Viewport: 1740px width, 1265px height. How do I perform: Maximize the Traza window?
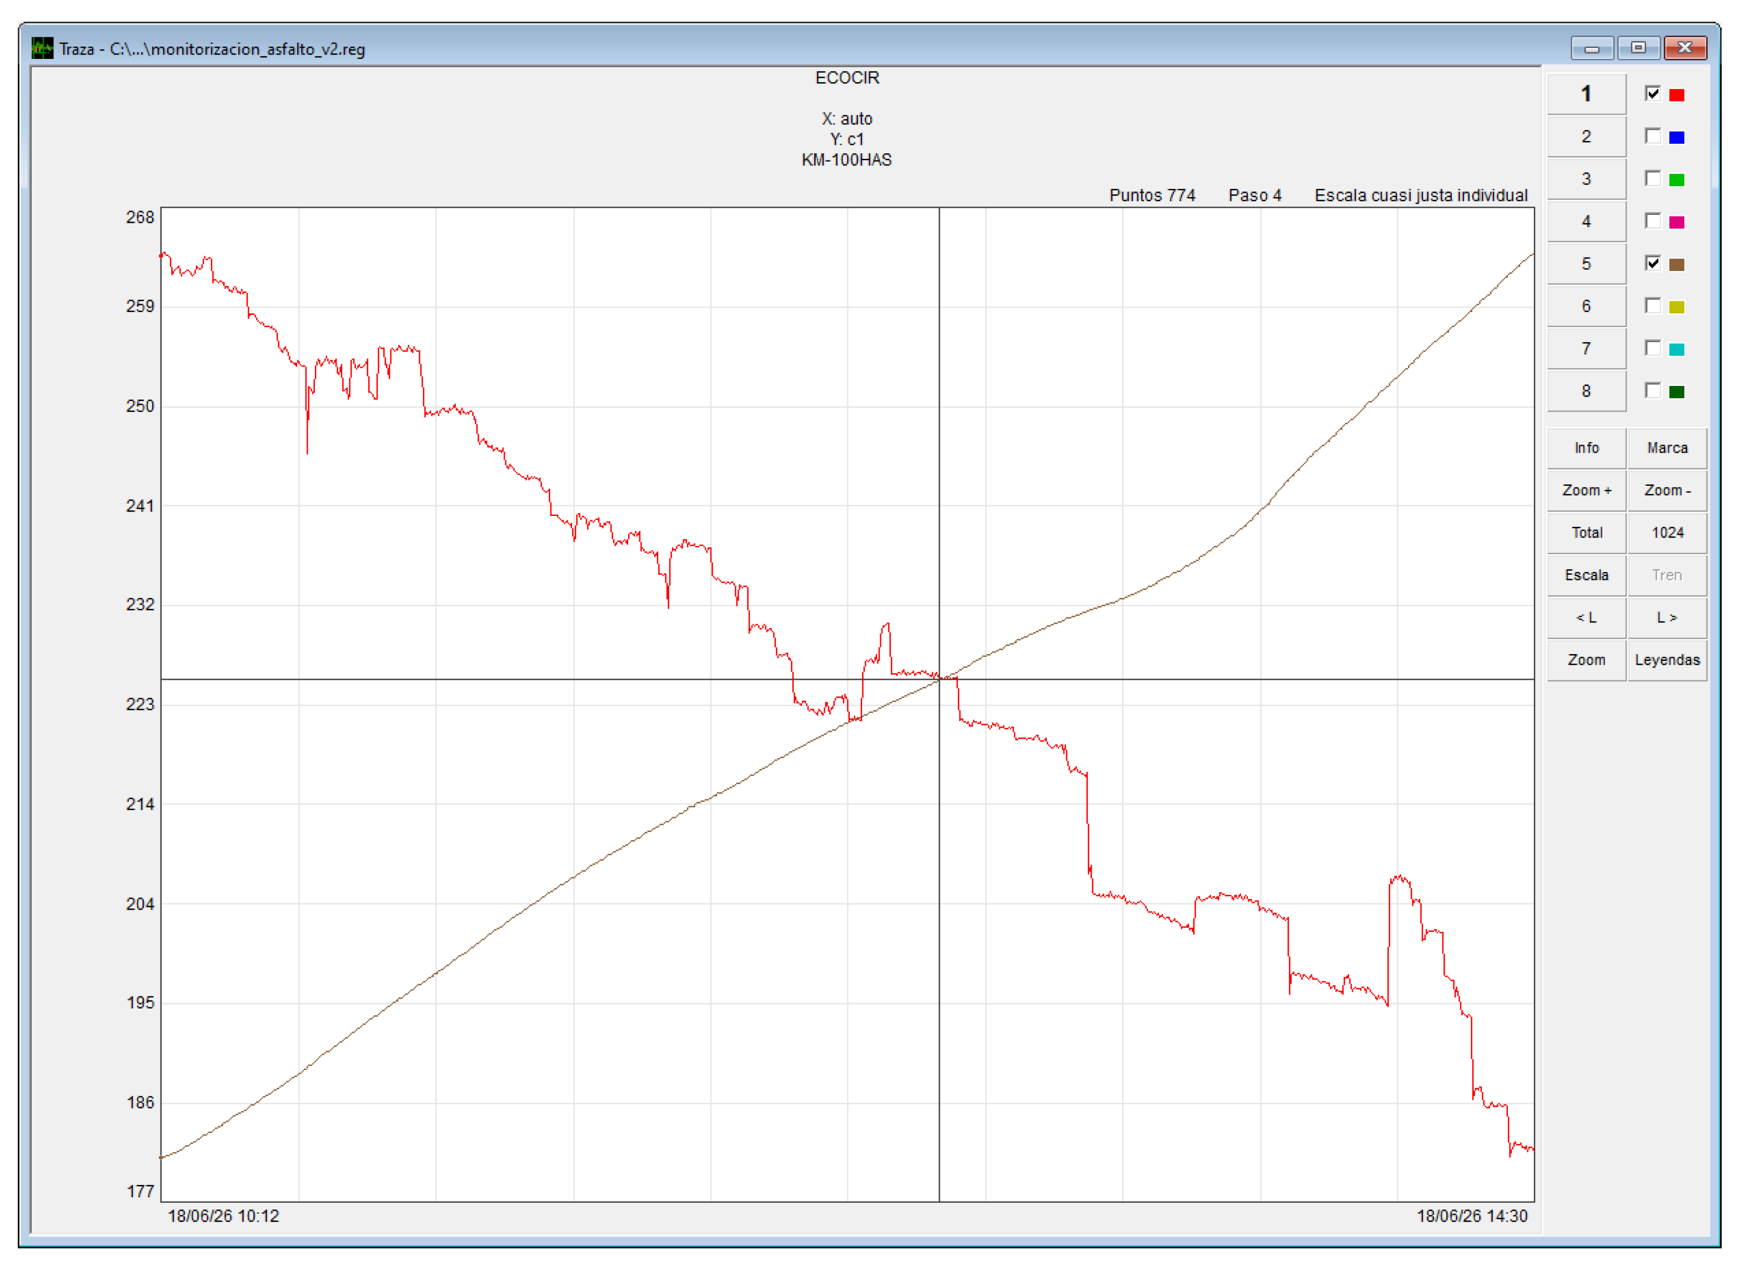click(x=1638, y=48)
